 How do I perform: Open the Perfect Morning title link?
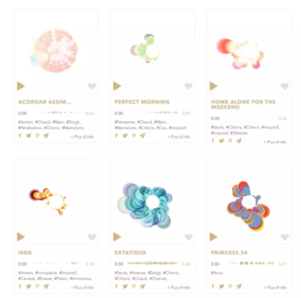point(142,102)
